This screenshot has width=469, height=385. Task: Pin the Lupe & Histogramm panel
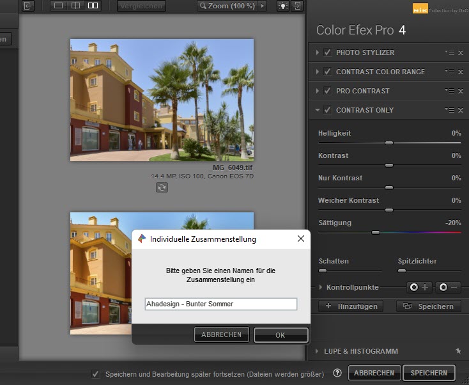[458, 351]
